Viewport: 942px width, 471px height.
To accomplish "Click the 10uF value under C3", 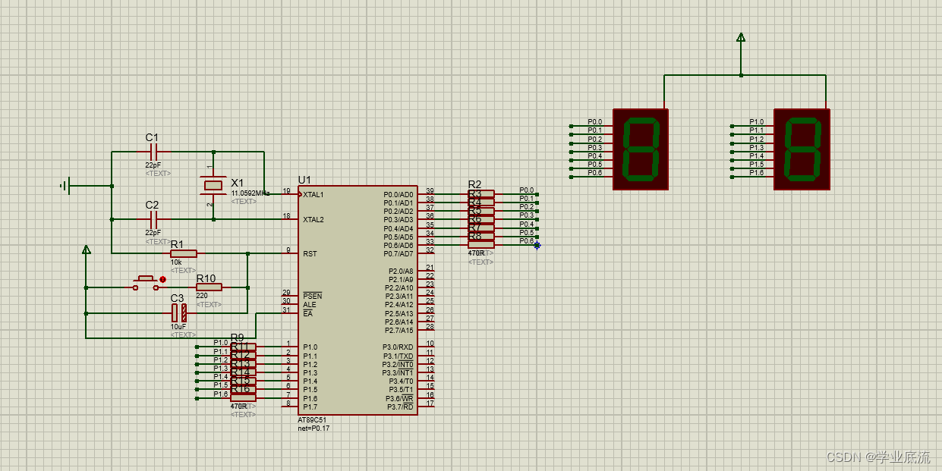I will [x=178, y=326].
